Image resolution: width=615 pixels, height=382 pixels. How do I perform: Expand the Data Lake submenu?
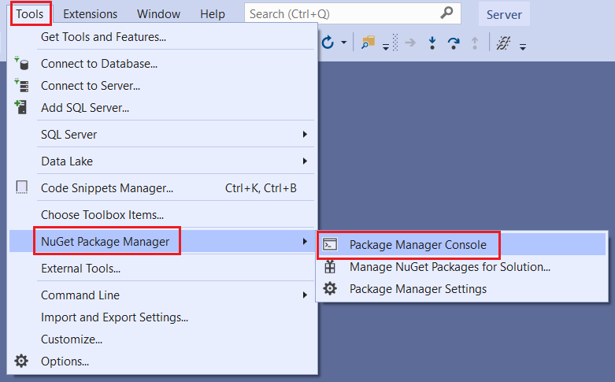point(305,161)
